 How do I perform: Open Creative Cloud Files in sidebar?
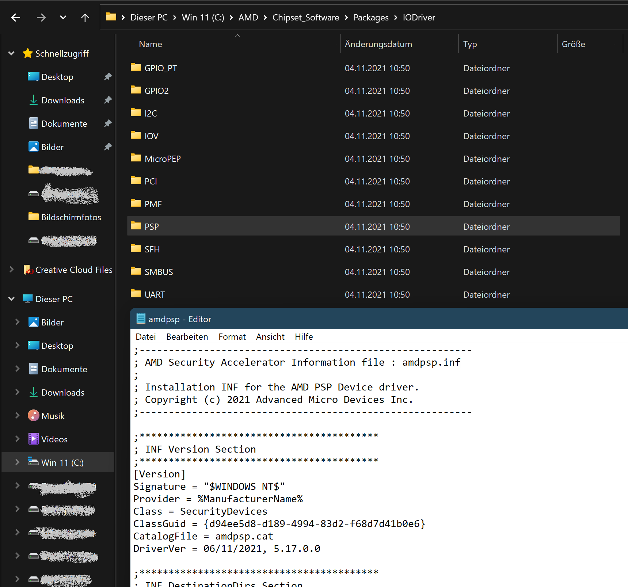[74, 270]
